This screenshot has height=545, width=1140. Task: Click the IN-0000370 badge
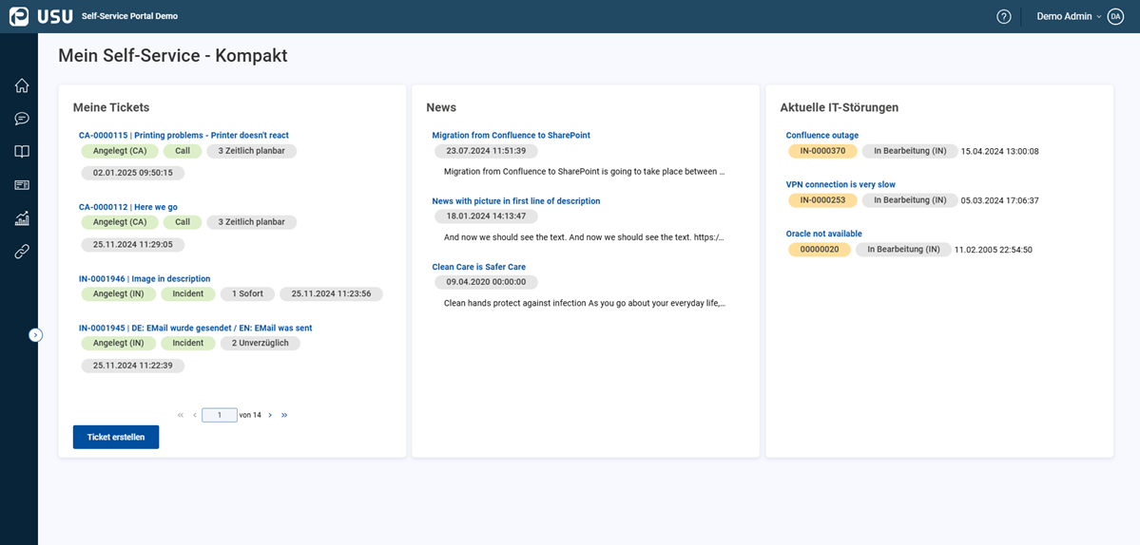pyautogui.click(x=823, y=151)
